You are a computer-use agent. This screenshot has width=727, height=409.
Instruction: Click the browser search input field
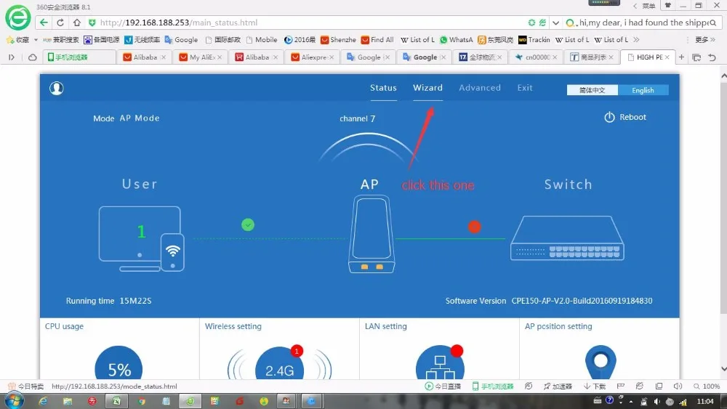point(643,23)
